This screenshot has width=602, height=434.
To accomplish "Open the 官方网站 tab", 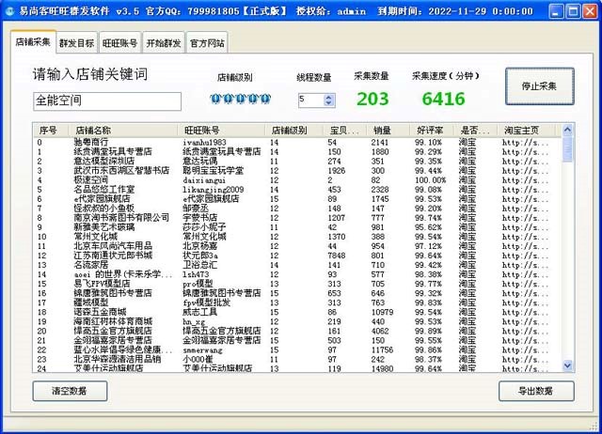I will click(207, 43).
